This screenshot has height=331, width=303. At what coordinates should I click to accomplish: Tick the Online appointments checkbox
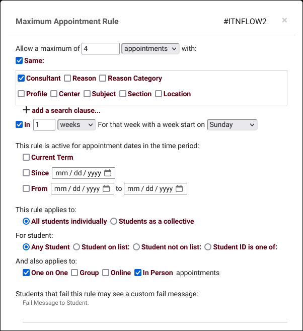[106, 273]
